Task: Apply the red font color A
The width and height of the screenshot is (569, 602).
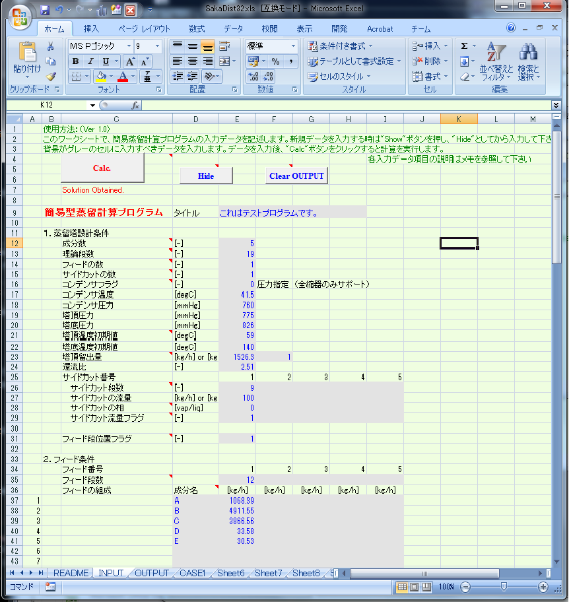Action: [x=123, y=77]
